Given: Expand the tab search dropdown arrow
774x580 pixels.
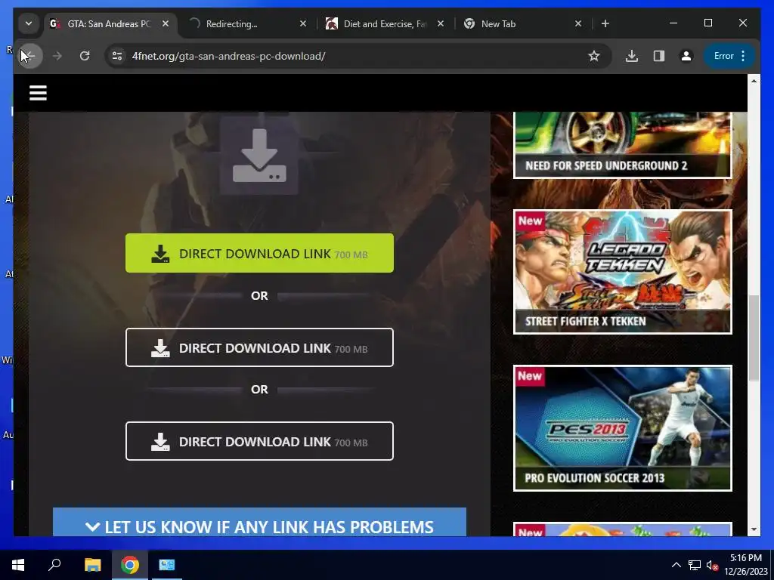Looking at the screenshot, I should point(29,23).
